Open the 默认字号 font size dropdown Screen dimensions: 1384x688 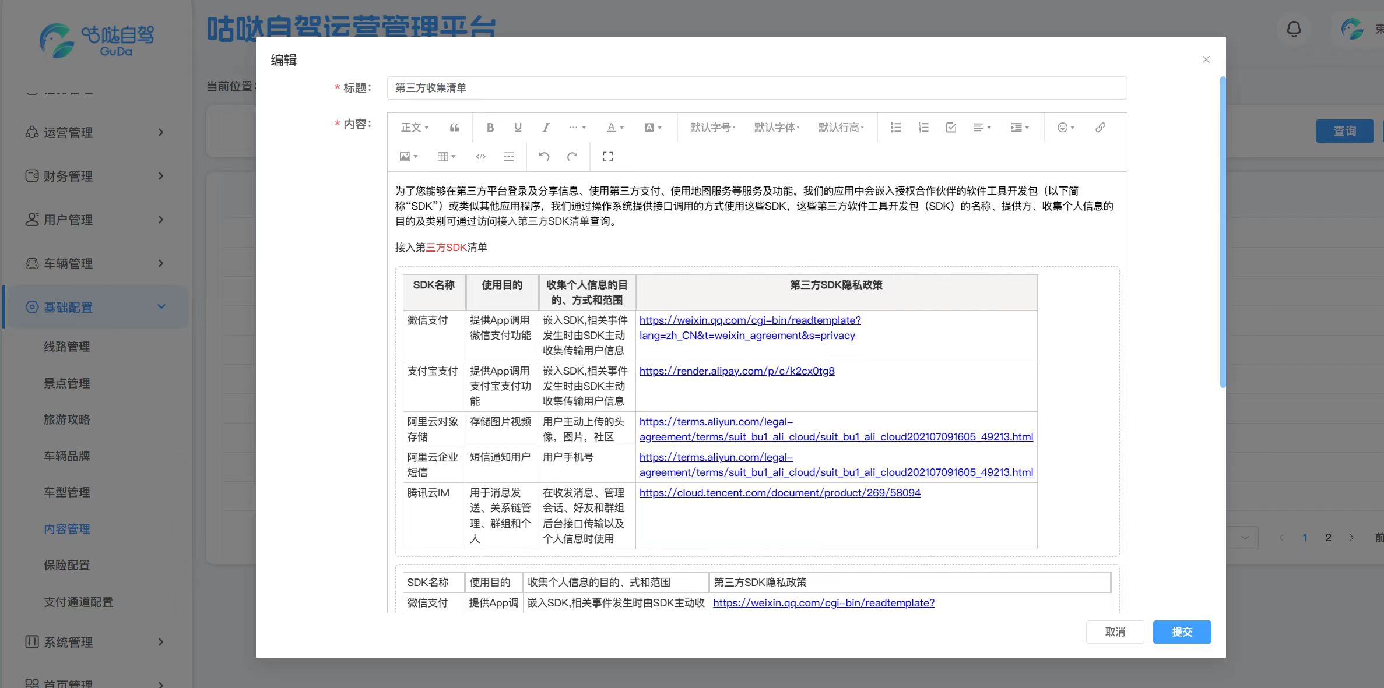[x=712, y=128]
